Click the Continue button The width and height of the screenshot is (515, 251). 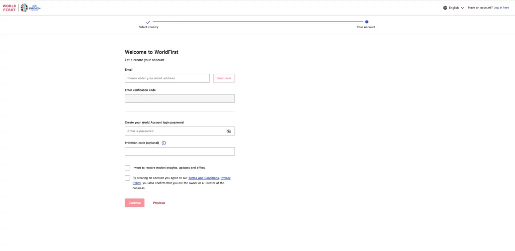[x=135, y=203]
